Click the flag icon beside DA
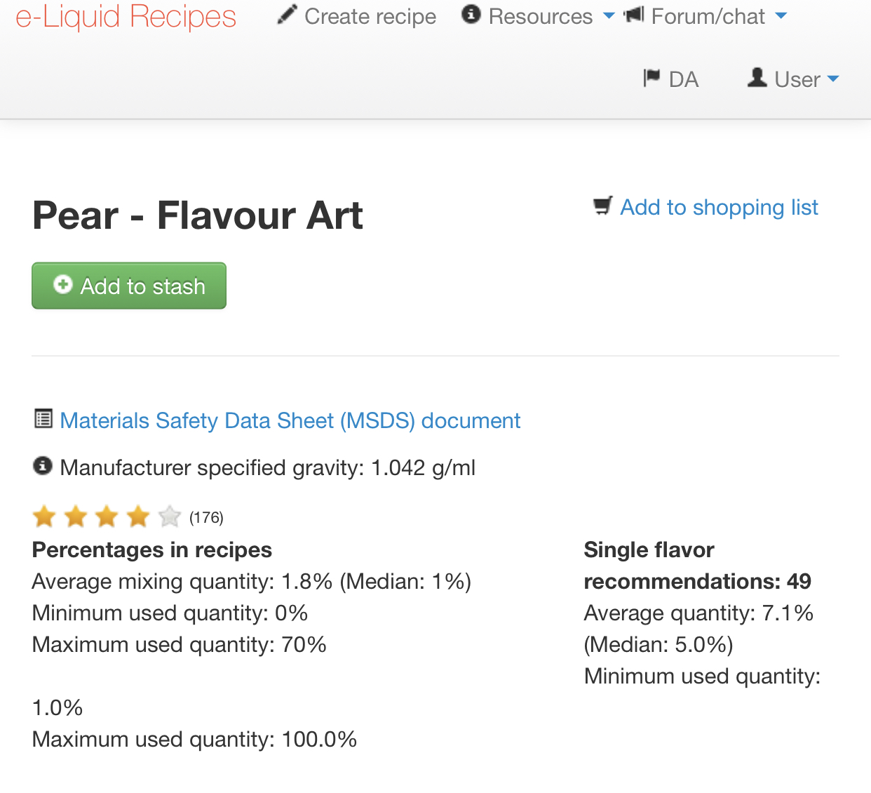 pyautogui.click(x=652, y=77)
